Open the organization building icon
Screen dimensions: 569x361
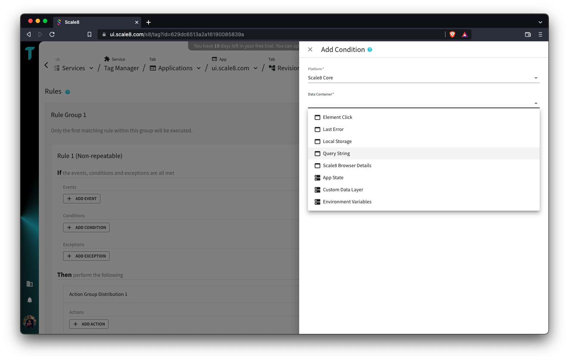pyautogui.click(x=30, y=284)
